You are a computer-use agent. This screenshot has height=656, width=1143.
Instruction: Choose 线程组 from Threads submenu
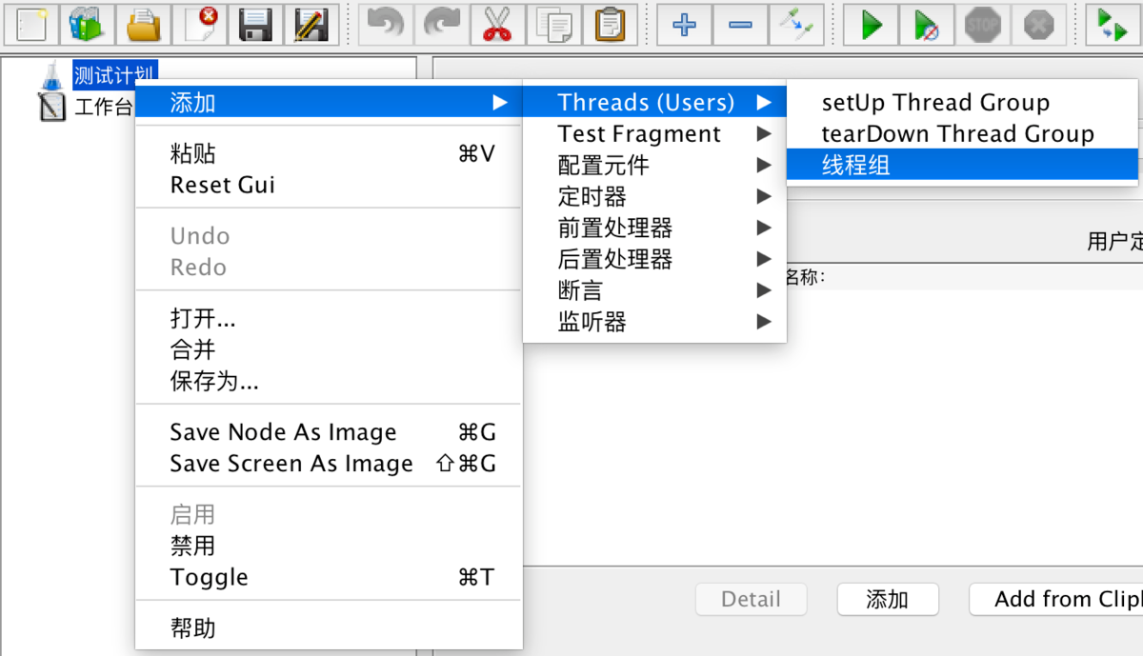tap(964, 166)
